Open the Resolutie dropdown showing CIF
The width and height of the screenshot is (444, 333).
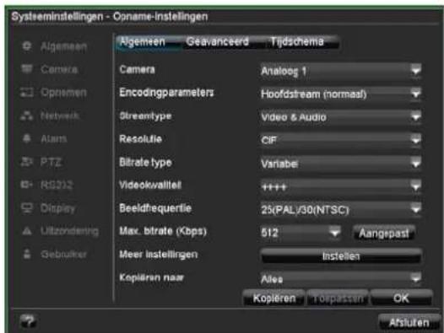point(341,140)
